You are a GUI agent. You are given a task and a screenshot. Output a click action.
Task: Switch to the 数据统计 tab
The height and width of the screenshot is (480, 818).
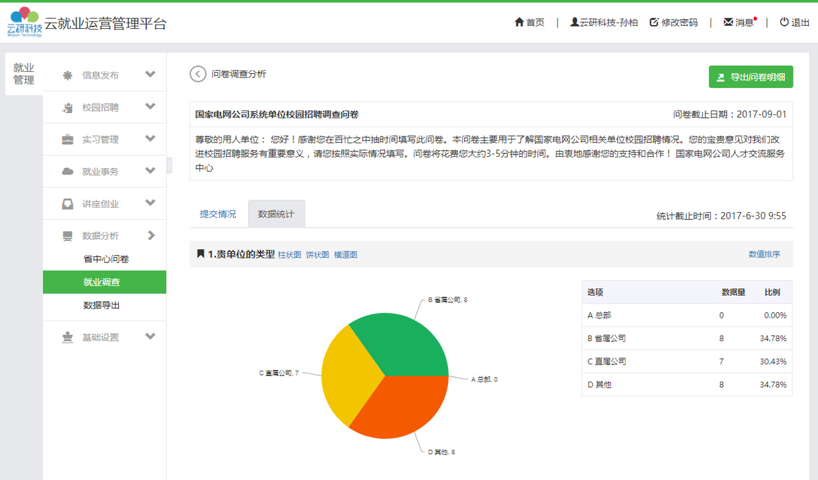point(275,213)
